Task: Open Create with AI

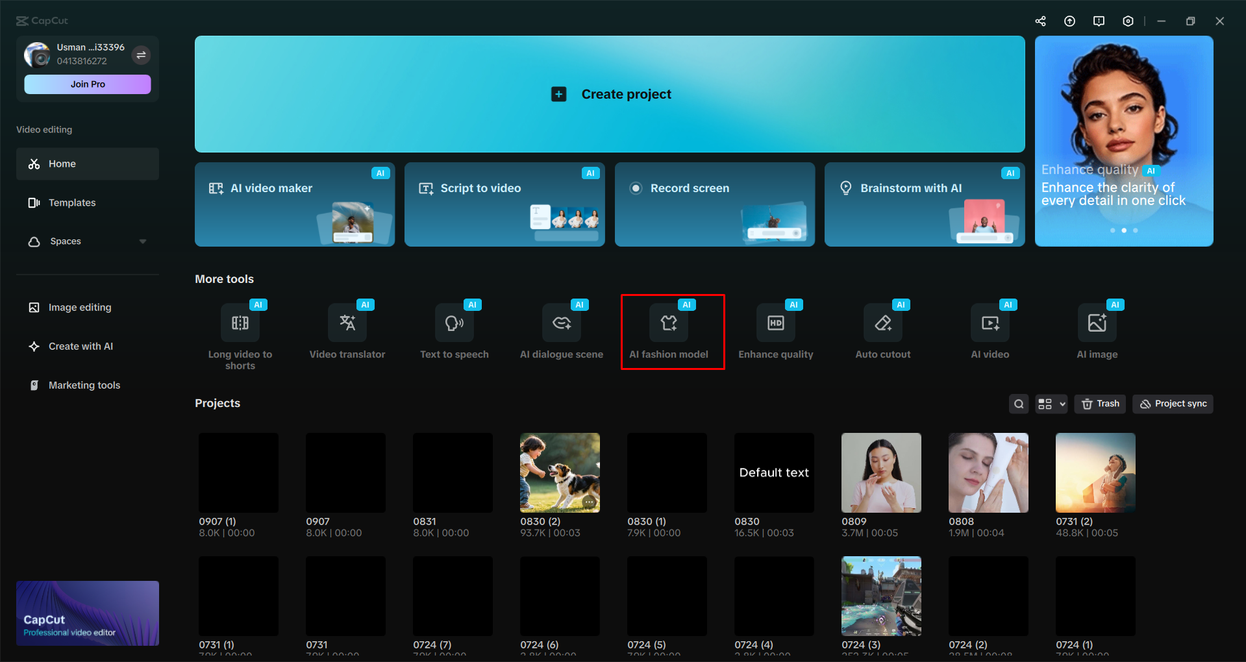Action: [88, 347]
